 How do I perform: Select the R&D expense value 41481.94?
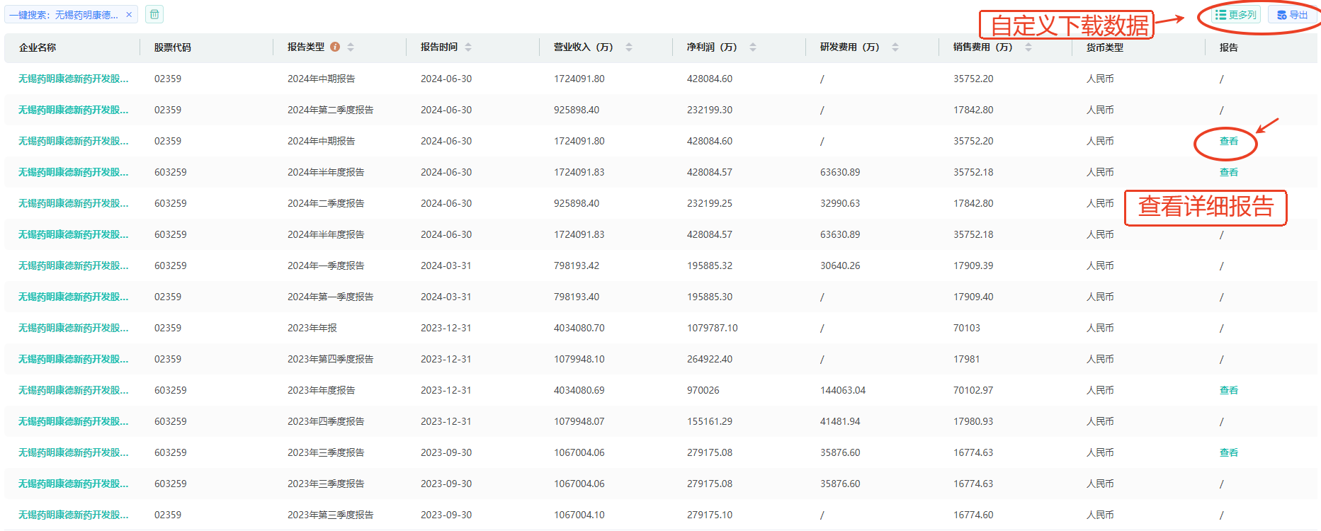[840, 421]
